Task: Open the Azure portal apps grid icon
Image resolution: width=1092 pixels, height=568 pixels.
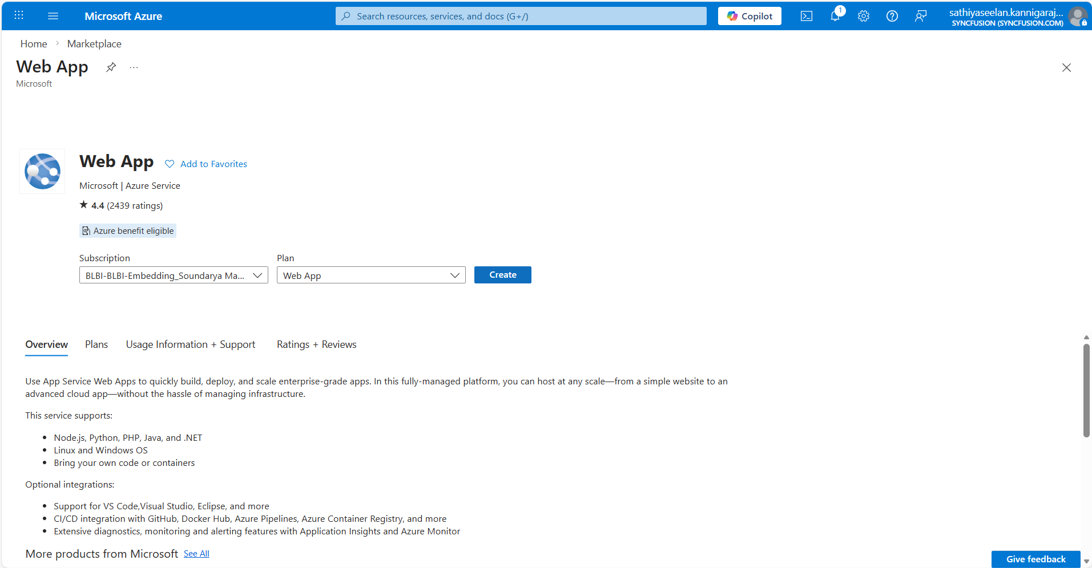Action: tap(19, 16)
